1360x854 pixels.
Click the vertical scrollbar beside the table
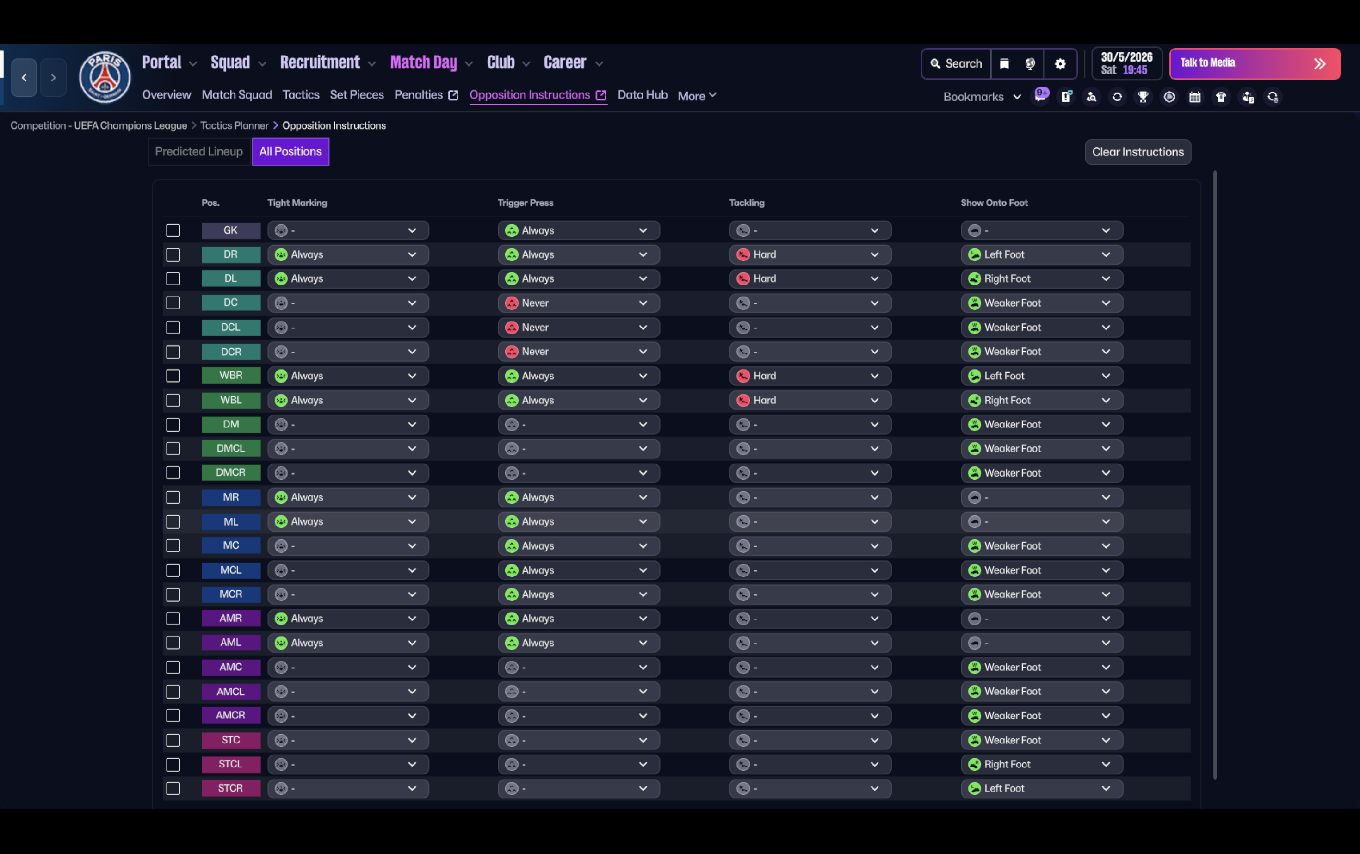pyautogui.click(x=1214, y=475)
